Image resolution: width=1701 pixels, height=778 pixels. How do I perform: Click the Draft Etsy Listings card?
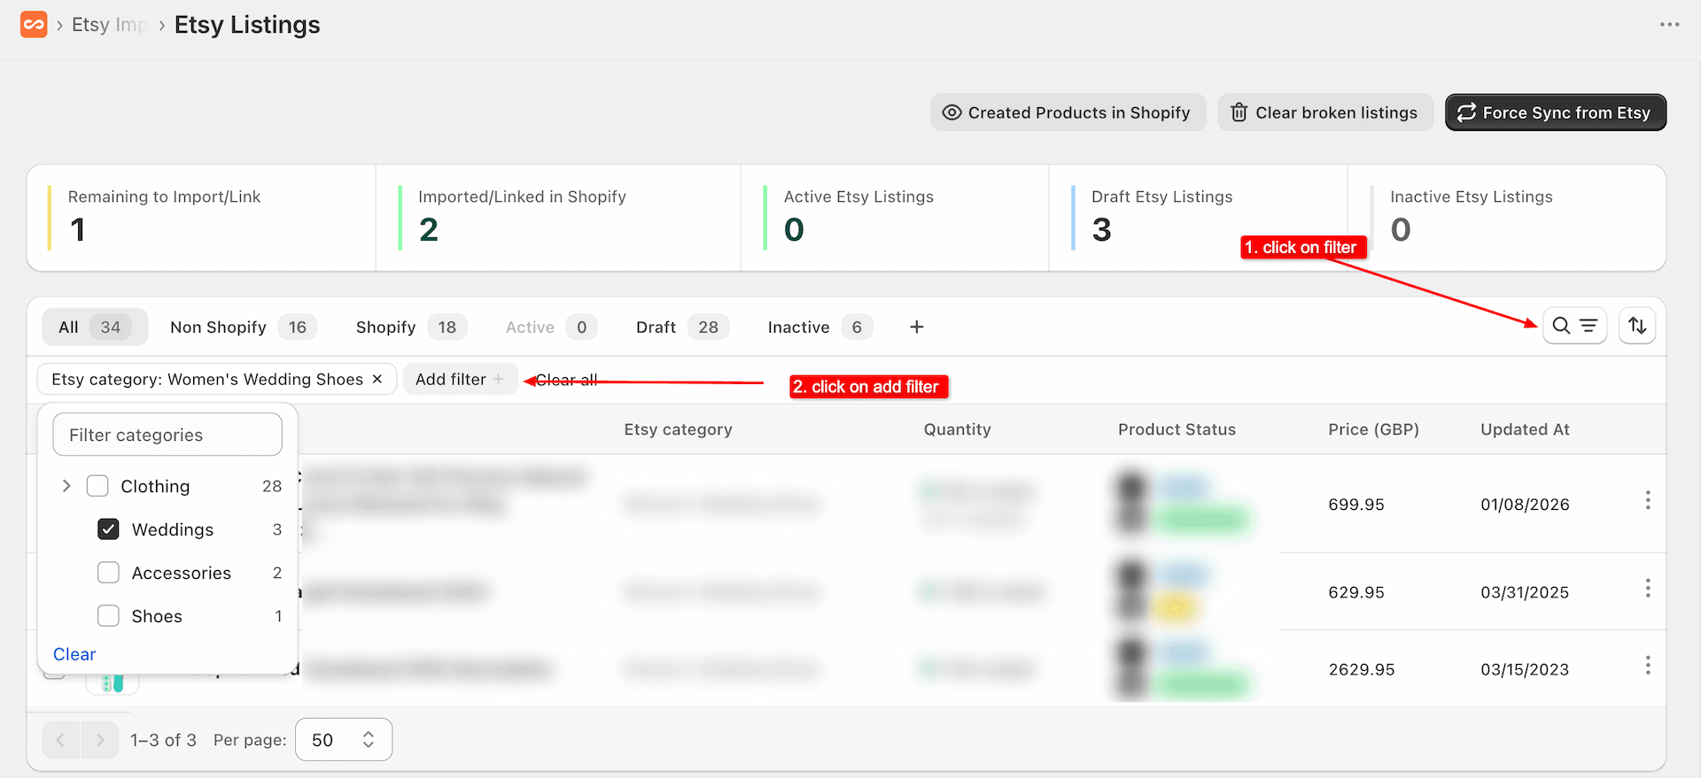tap(1199, 218)
